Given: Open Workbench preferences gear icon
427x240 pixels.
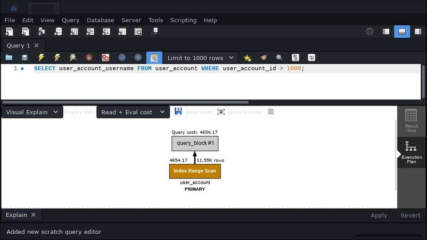Looking at the screenshot, I should pyautogui.click(x=370, y=32).
